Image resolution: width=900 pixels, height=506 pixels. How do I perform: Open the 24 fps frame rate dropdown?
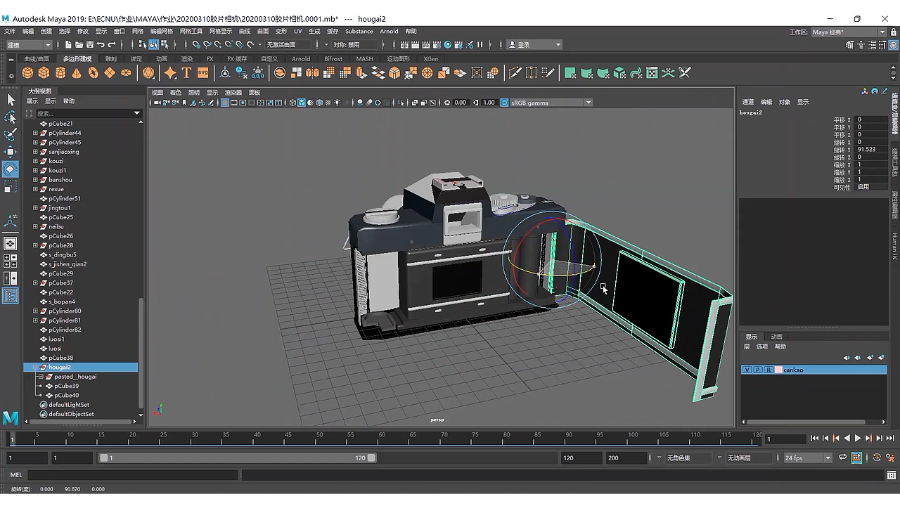pyautogui.click(x=808, y=458)
